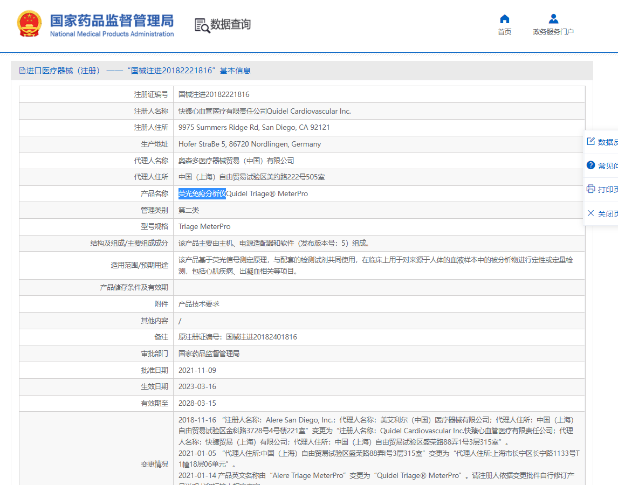Click the 数据反馈 edit icon
618x485 pixels.
tap(590, 141)
